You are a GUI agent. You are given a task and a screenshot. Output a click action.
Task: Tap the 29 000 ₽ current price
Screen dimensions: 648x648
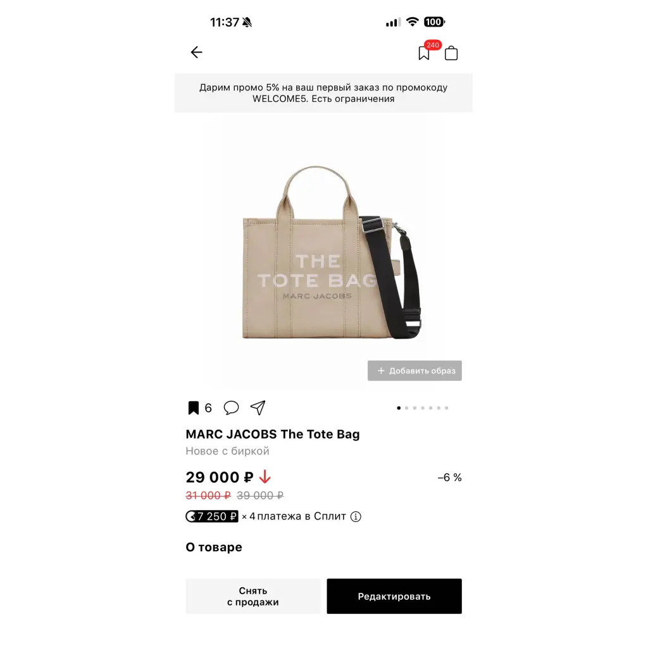click(x=220, y=477)
